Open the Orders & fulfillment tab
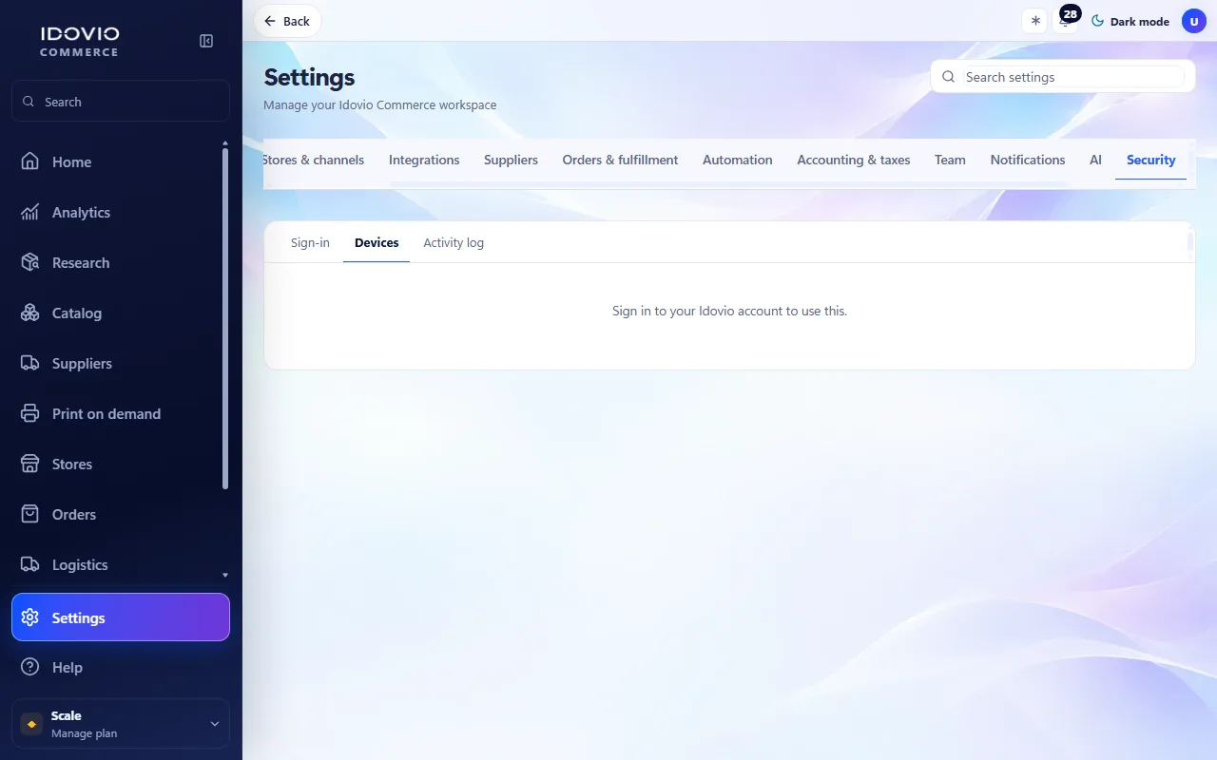Viewport: 1217px width, 760px height. 620,160
